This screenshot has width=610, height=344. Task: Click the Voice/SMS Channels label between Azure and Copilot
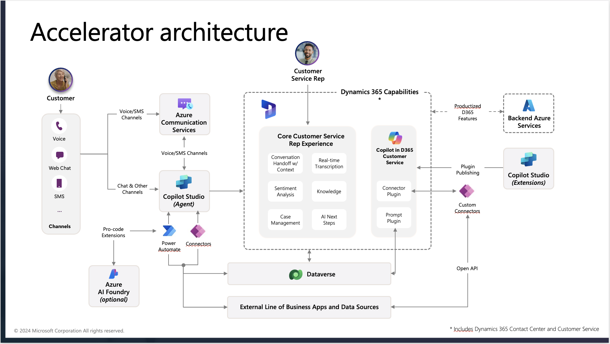pyautogui.click(x=184, y=153)
